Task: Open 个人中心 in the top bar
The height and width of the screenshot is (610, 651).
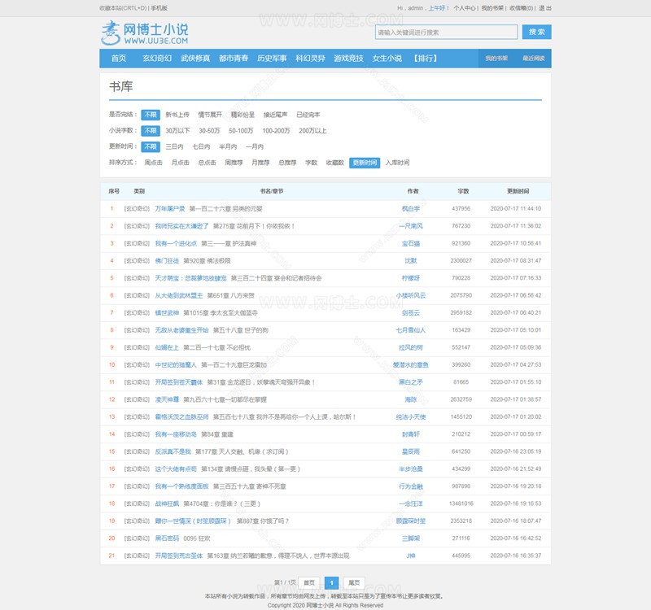Action: click(465, 8)
